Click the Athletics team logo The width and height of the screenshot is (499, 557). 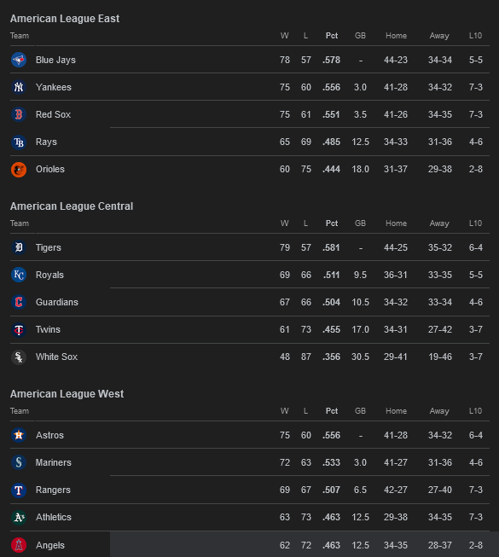tap(19, 517)
